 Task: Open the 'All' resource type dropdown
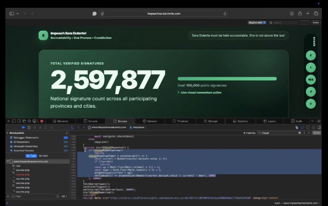coord(64,196)
